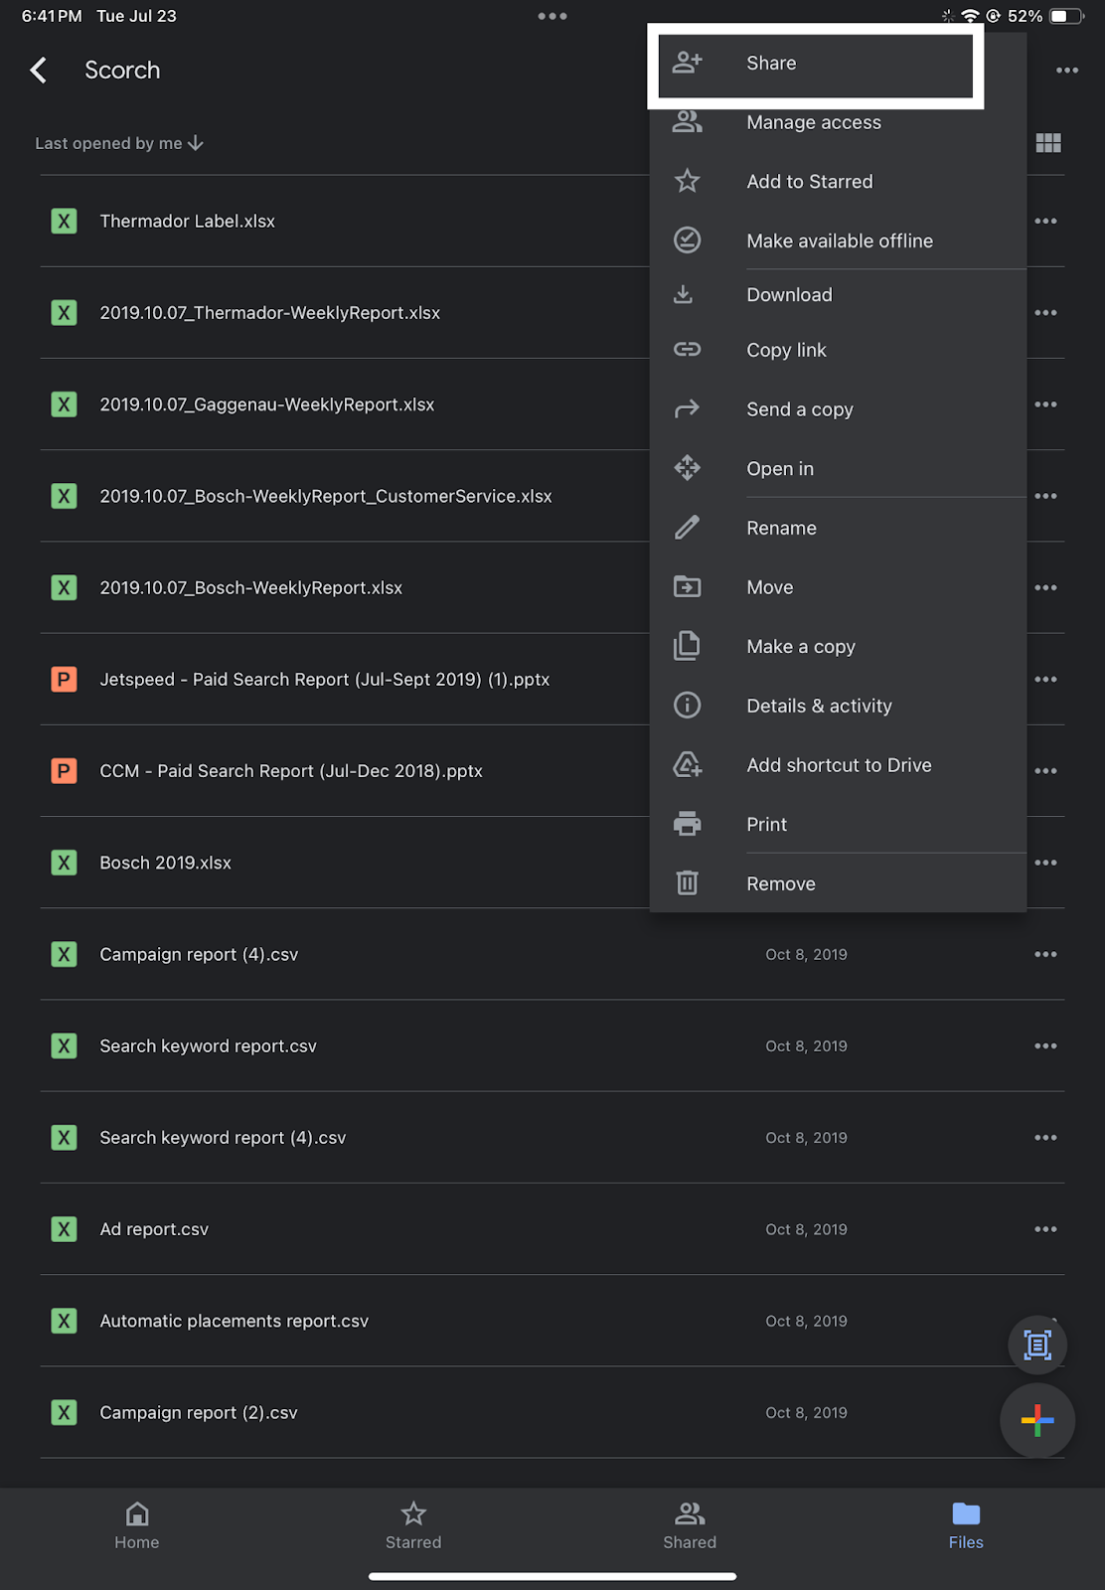1105x1590 pixels.
Task: Open more options for Ad report.csv
Action: point(1045,1229)
